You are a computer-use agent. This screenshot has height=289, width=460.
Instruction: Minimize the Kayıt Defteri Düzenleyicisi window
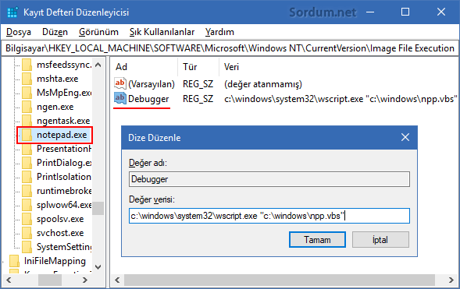click(370, 12)
